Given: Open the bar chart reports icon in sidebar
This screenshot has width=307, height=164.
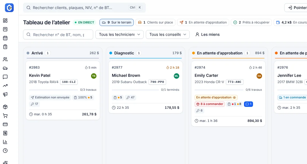Looking at the screenshot, I should tap(5, 142).
